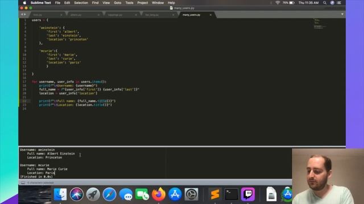Screen dimensions: 364x204
Task: Open the Apple menu
Action: pyautogui.click(x=24, y=3)
